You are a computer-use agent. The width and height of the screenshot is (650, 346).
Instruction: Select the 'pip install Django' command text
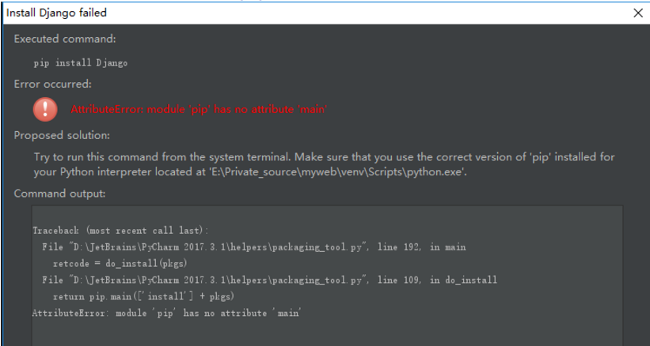[81, 63]
